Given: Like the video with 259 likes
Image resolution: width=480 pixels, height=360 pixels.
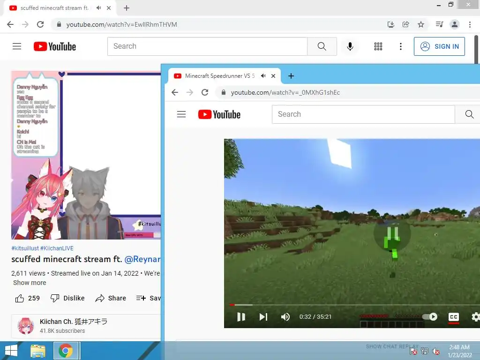Looking at the screenshot, I should [28, 298].
